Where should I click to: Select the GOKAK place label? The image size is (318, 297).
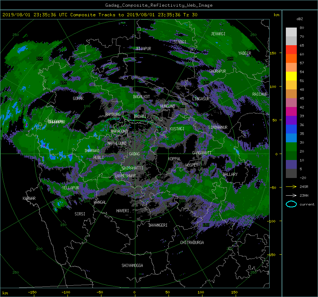[x=78, y=98]
